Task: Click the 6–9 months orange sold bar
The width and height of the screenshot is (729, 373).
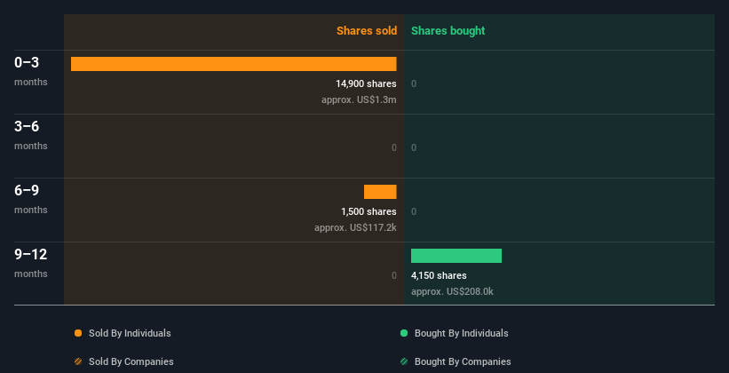Action: click(x=380, y=192)
